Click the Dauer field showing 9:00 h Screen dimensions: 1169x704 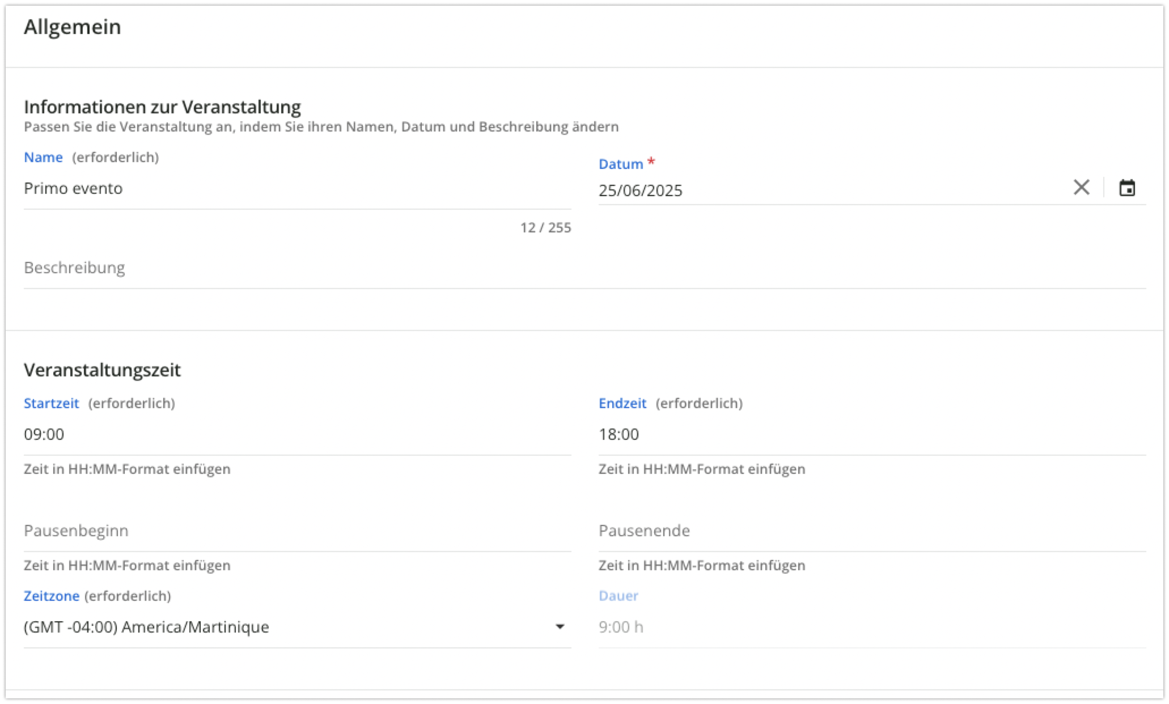tap(872, 627)
